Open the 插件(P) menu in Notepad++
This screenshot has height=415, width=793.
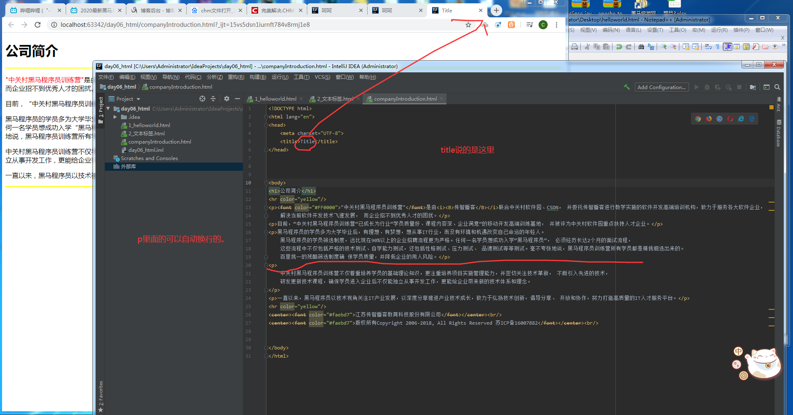coord(741,30)
